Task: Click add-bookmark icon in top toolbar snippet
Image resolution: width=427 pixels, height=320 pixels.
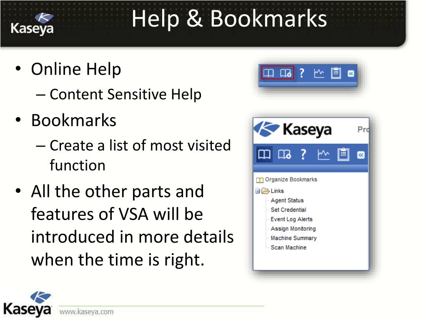Action: point(286,73)
